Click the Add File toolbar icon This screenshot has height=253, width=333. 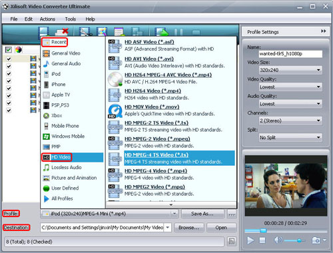(x=44, y=31)
